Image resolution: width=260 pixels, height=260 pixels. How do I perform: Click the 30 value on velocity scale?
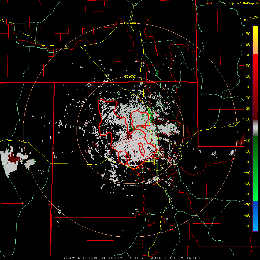pyautogui.click(x=248, y=98)
